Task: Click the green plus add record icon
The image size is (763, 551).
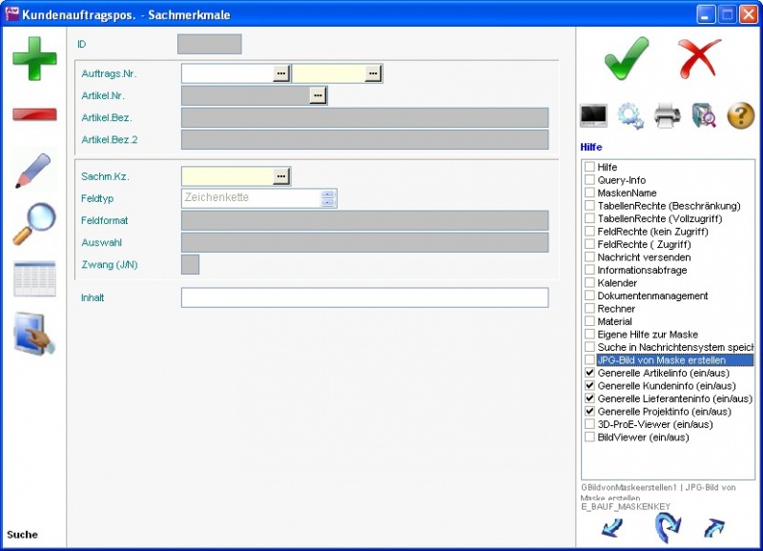Action: (x=34, y=58)
